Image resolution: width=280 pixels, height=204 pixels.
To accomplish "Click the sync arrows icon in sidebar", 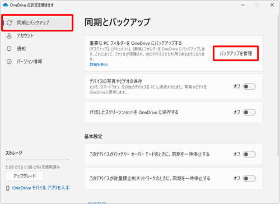I will [9, 23].
